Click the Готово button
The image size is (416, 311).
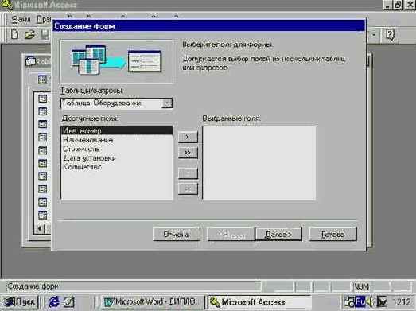[332, 235]
